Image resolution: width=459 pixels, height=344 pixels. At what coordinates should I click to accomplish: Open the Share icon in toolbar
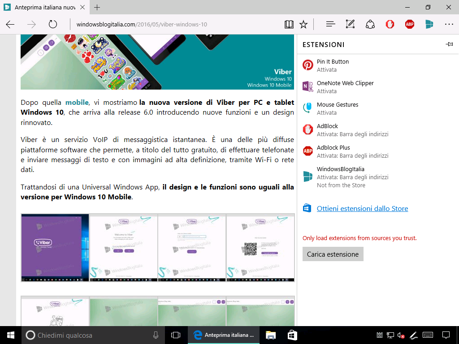tap(370, 24)
